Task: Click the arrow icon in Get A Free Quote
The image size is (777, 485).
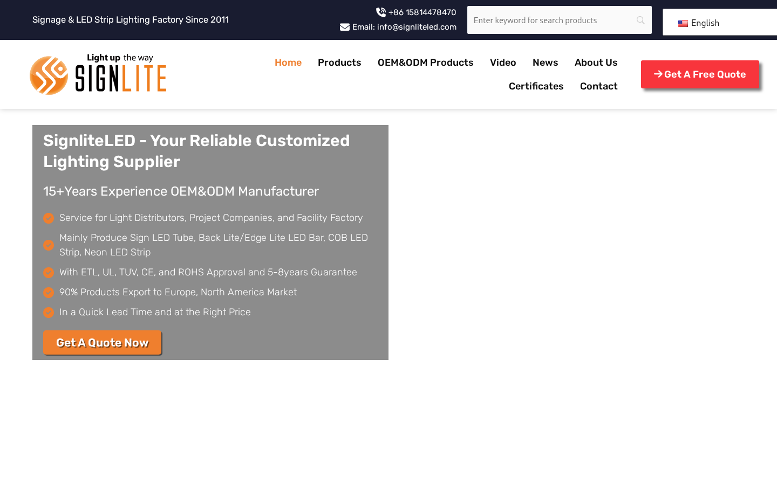Action: coord(658,74)
